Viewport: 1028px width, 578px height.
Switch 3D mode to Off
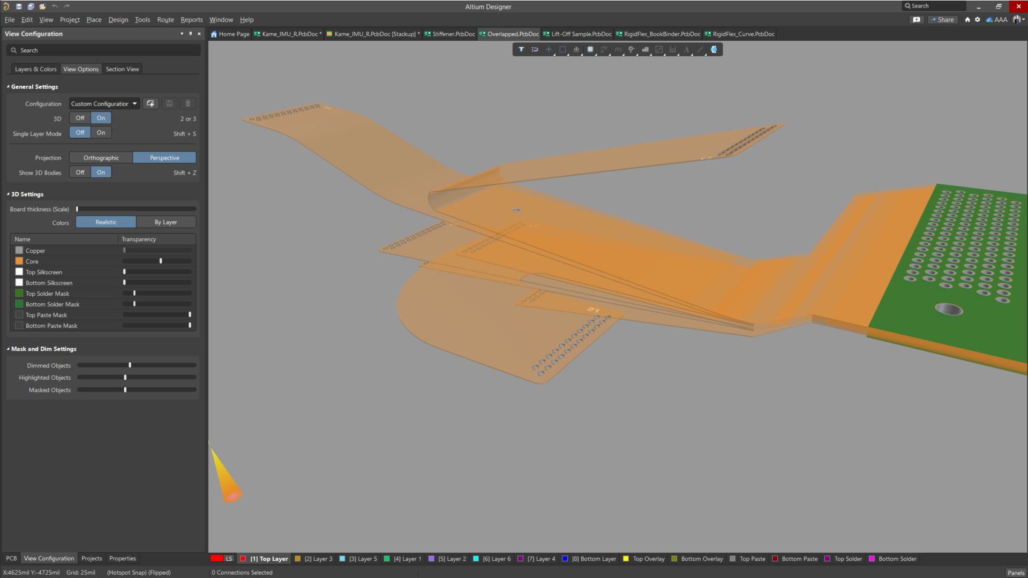click(x=80, y=118)
